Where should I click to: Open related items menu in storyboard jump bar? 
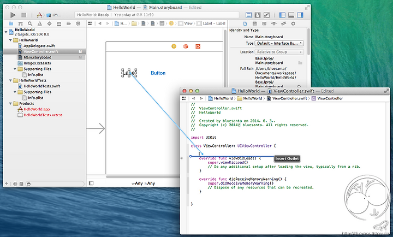[x=90, y=23]
